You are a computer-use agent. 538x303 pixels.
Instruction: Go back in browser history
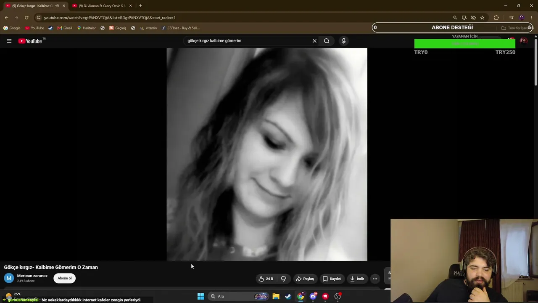(x=6, y=18)
